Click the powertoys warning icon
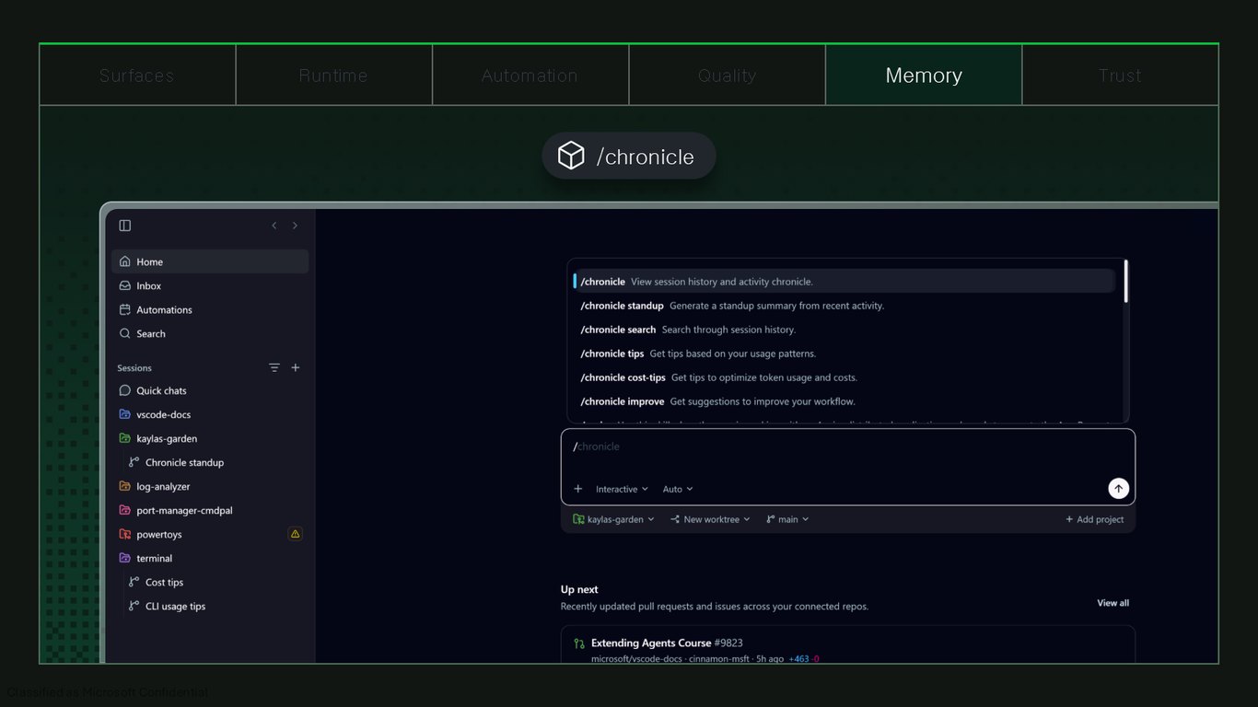Image resolution: width=1258 pixels, height=707 pixels. (295, 534)
